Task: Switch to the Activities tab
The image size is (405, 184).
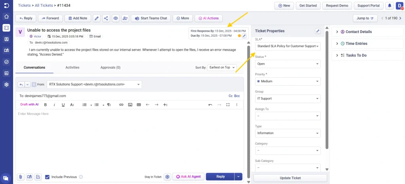Action: [x=72, y=67]
